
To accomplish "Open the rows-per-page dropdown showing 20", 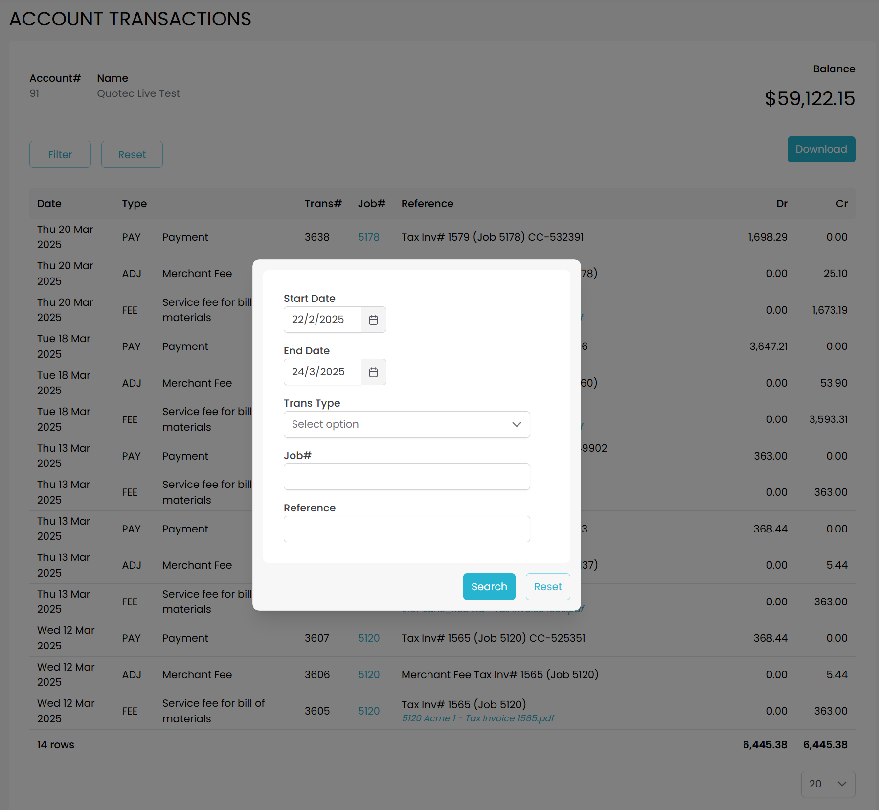I will 828,784.
